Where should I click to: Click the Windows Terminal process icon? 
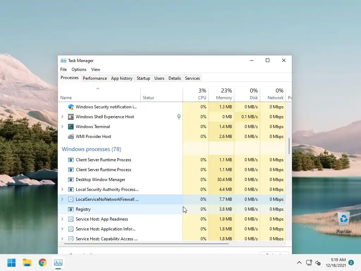coord(71,127)
